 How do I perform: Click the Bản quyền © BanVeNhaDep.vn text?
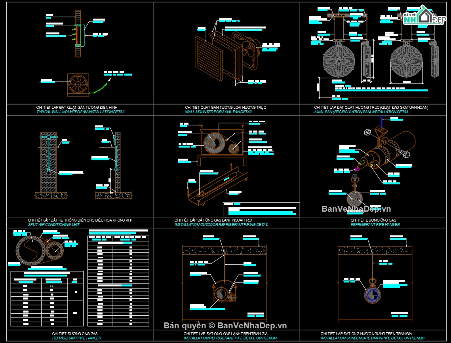(x=225, y=326)
